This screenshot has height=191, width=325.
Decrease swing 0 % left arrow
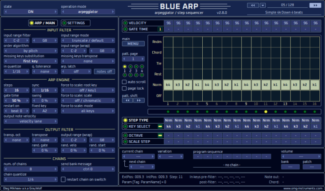click(34, 101)
